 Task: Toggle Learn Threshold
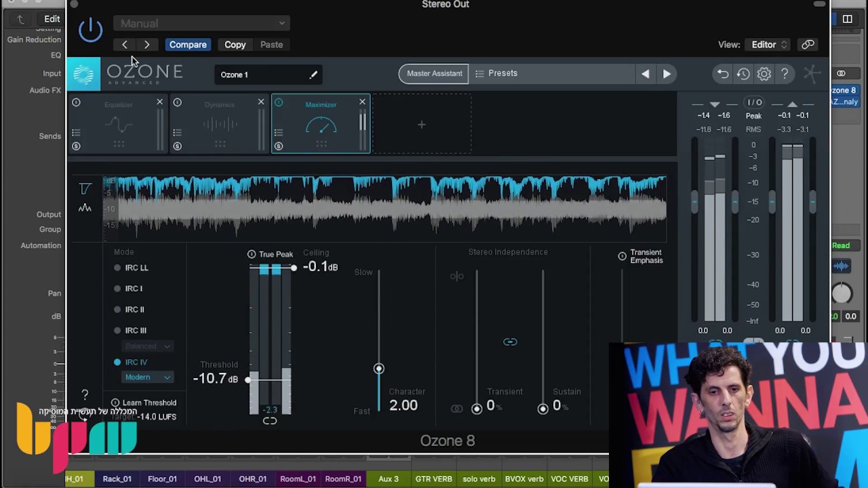144,403
